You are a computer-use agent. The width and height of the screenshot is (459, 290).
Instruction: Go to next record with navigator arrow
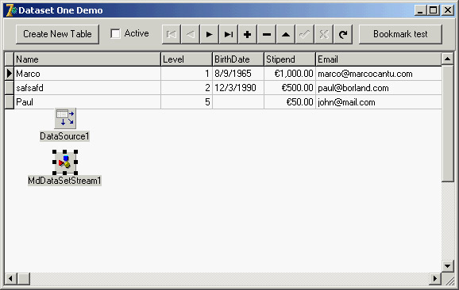[210, 34]
